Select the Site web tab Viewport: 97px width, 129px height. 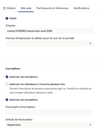pyautogui.click(x=26, y=8)
